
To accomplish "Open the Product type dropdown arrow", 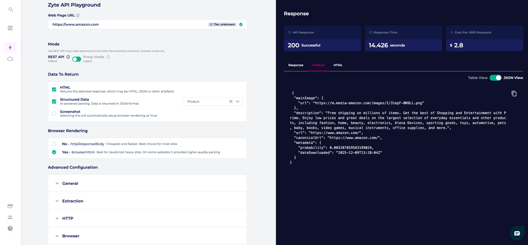I will click(x=238, y=101).
